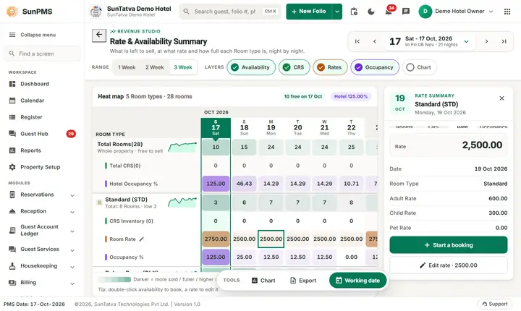Expand the Housekeeping module

(x=41, y=266)
